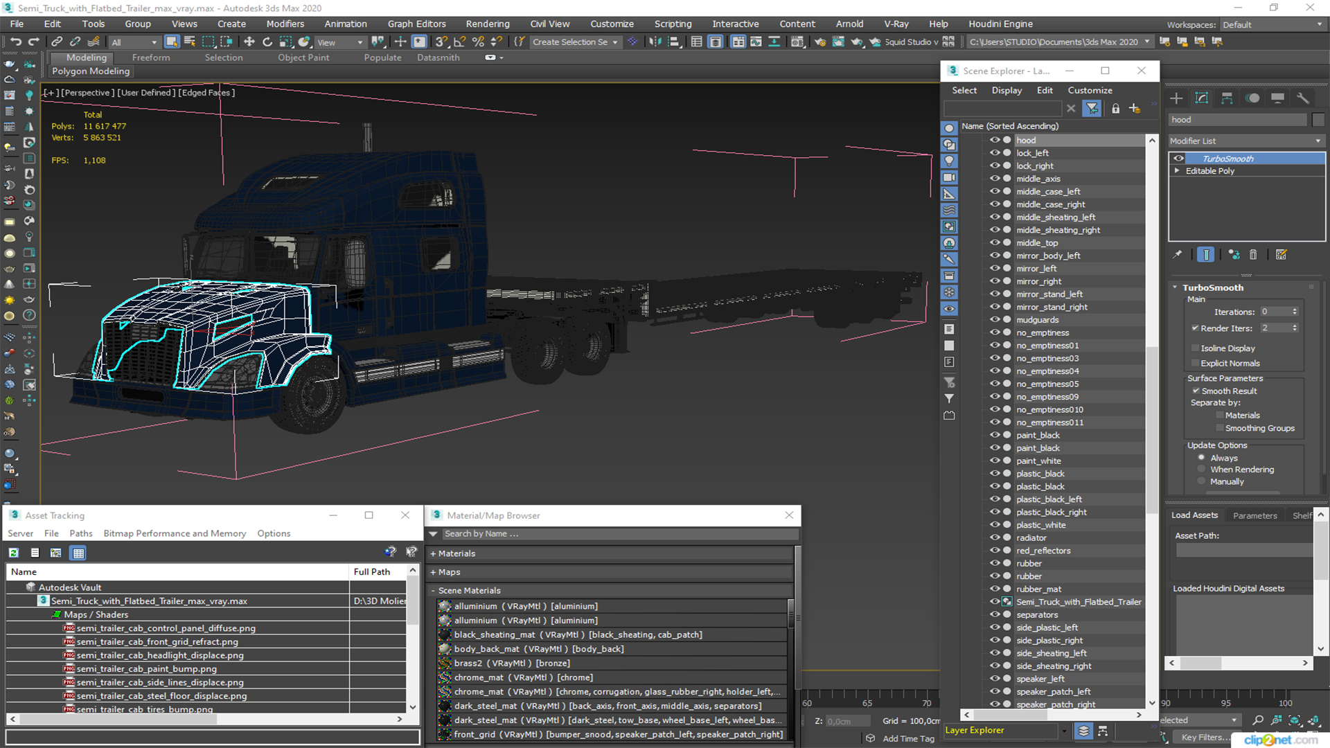Hide the radiator object via eye icon

(994, 537)
